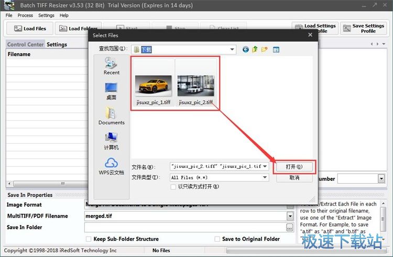
Task: Expand the number dropdown at right
Action: click(381, 179)
